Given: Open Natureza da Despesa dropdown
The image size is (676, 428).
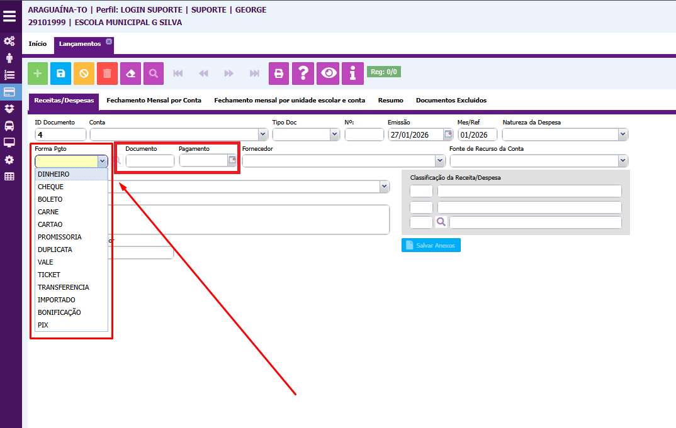Looking at the screenshot, I should coord(622,134).
